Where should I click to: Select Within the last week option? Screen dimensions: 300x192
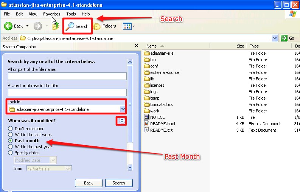pos(10,135)
